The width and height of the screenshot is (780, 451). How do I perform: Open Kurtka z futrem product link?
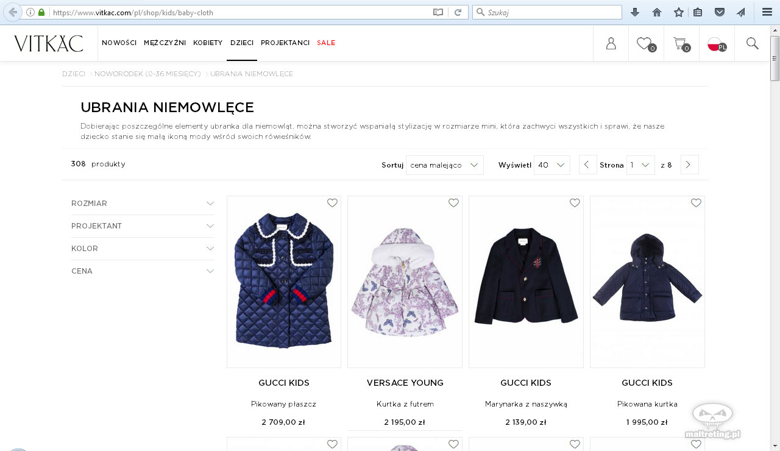(405, 404)
